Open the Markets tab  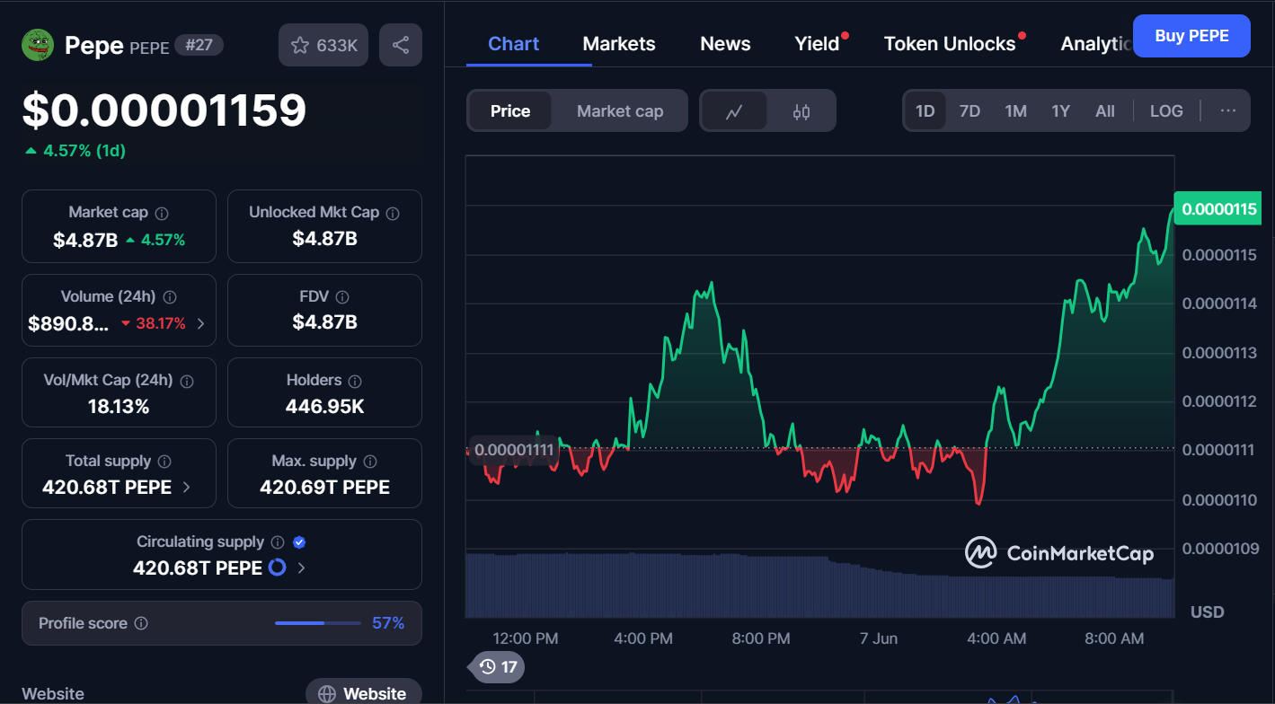[x=619, y=44]
